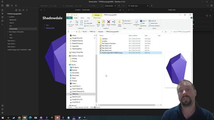Click the Explorer Up directory arrow

coord(77,32)
